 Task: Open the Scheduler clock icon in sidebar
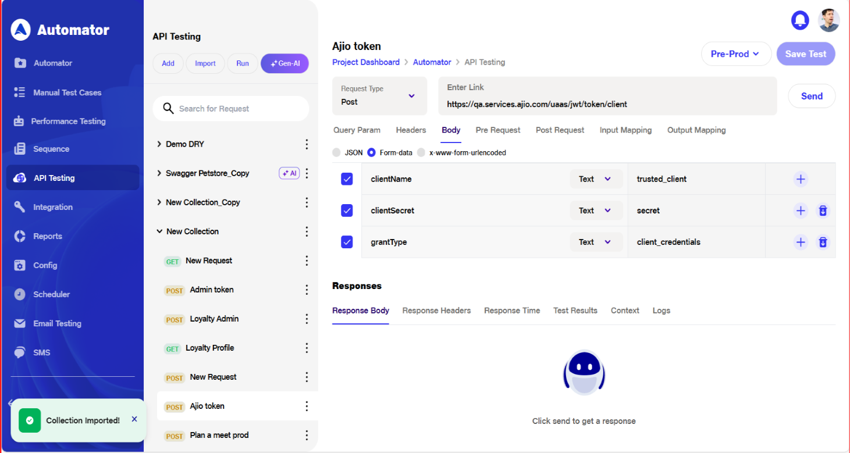20,294
